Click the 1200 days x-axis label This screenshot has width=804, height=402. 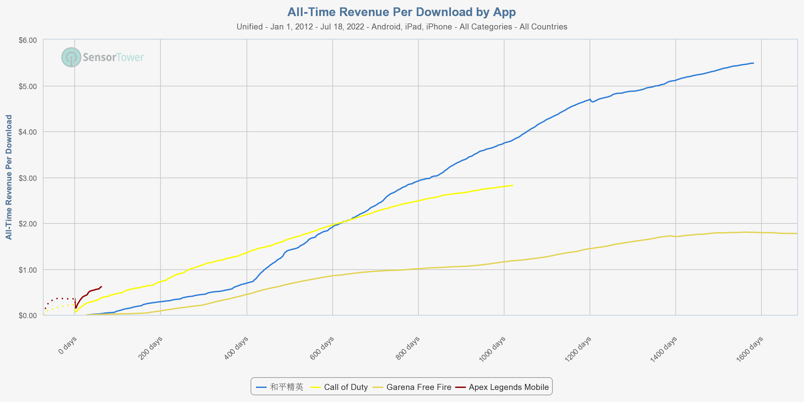[578, 350]
